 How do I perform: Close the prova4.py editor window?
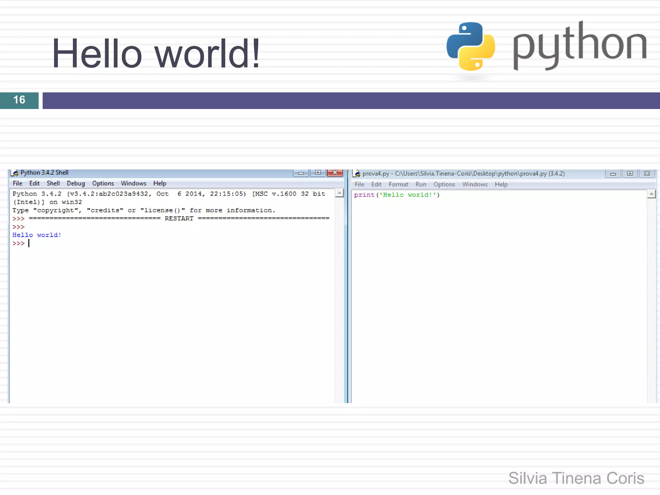647,174
